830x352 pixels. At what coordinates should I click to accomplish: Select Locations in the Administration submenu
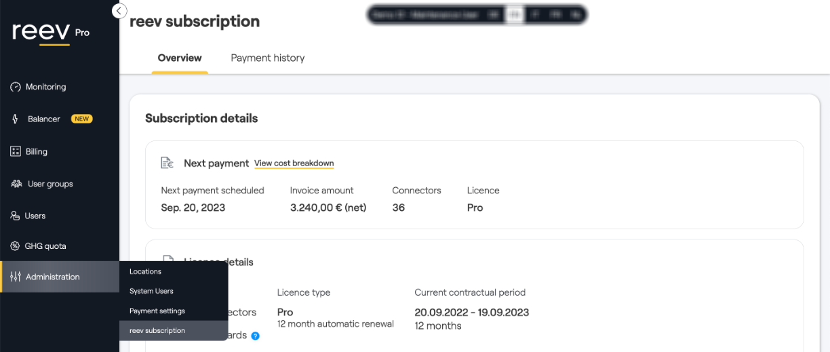point(145,271)
